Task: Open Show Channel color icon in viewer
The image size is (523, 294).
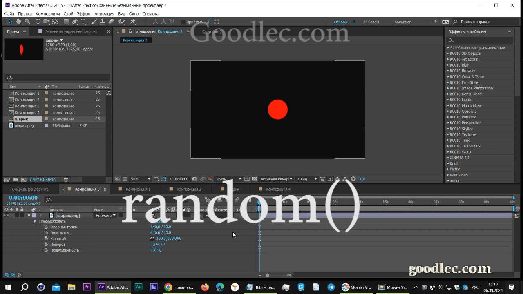Action: (x=210, y=179)
